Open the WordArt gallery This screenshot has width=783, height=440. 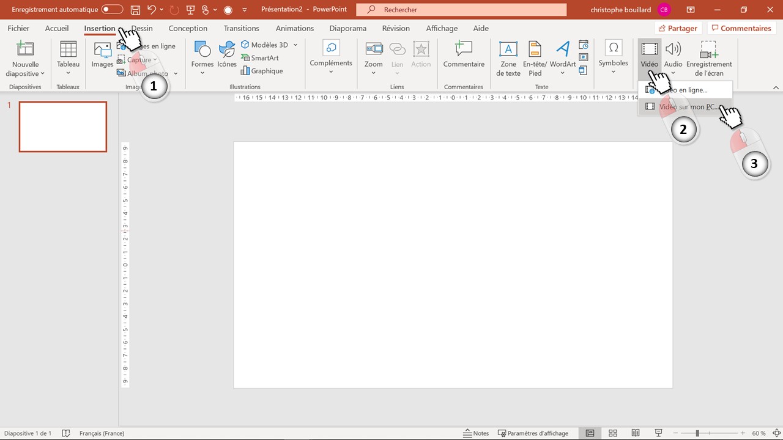pyautogui.click(x=563, y=59)
